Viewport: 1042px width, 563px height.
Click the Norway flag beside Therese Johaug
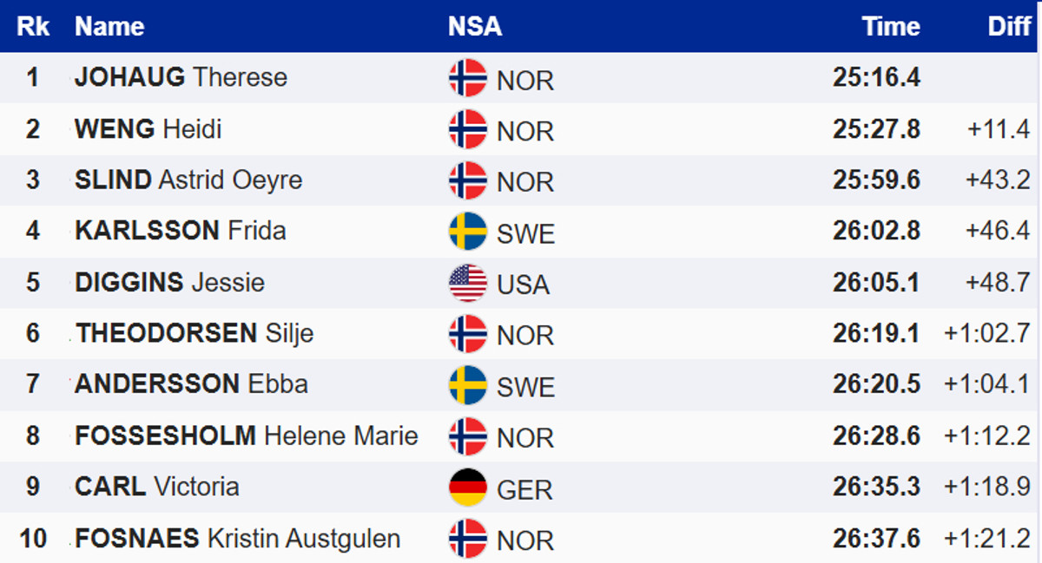[x=467, y=78]
